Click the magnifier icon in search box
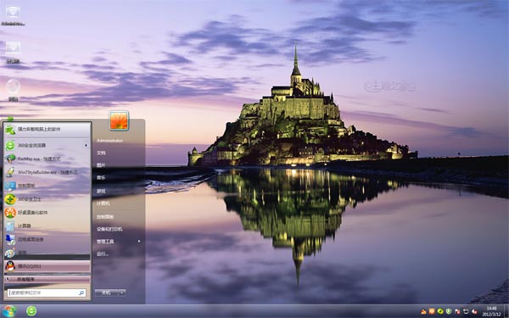This screenshot has width=509, height=318. coord(81,293)
